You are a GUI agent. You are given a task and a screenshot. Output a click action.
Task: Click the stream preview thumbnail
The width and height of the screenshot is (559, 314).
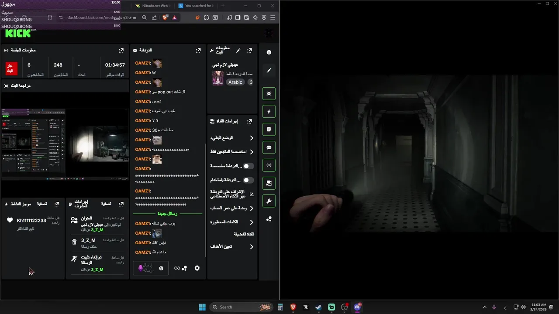coord(65,144)
